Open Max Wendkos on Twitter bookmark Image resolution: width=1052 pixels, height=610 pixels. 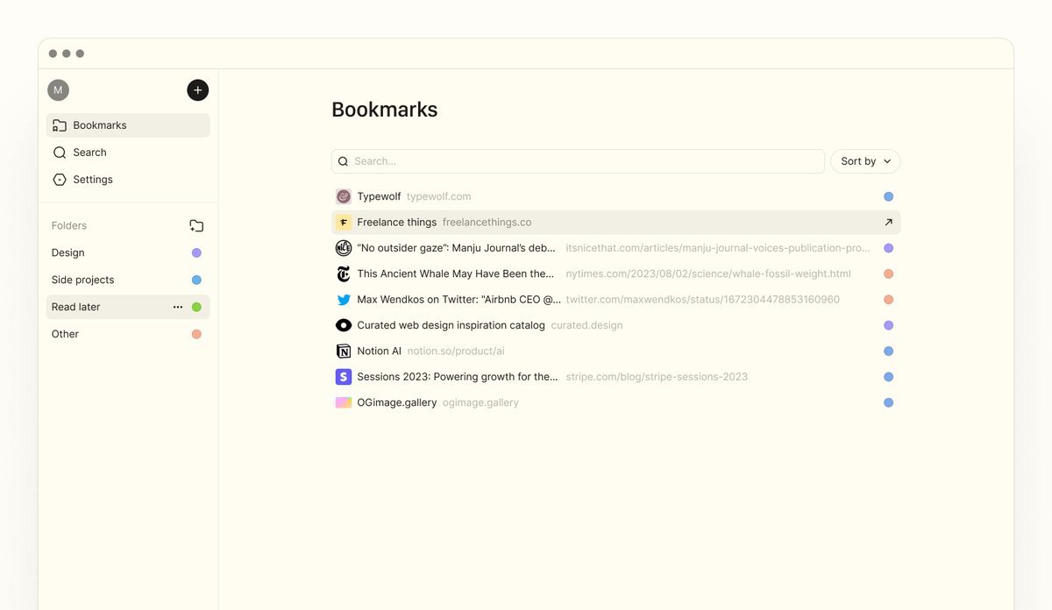(458, 300)
